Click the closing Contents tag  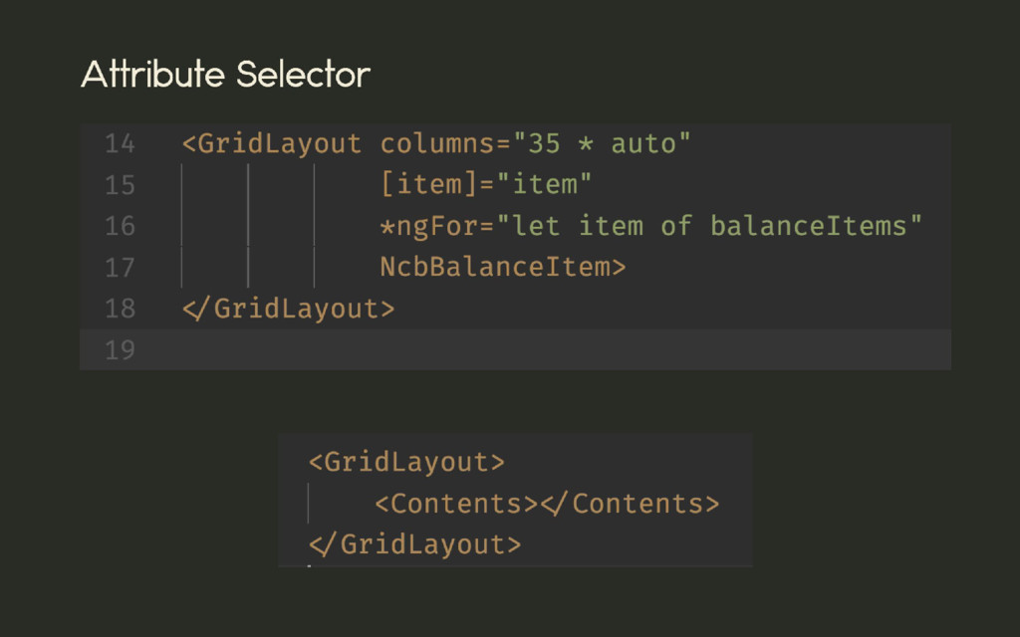(630, 504)
